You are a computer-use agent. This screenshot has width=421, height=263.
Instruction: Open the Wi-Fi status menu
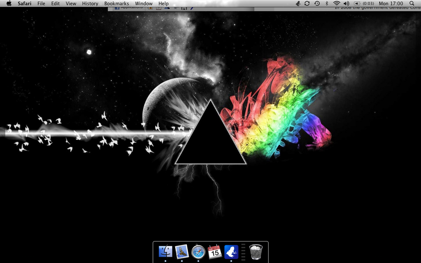pyautogui.click(x=336, y=4)
